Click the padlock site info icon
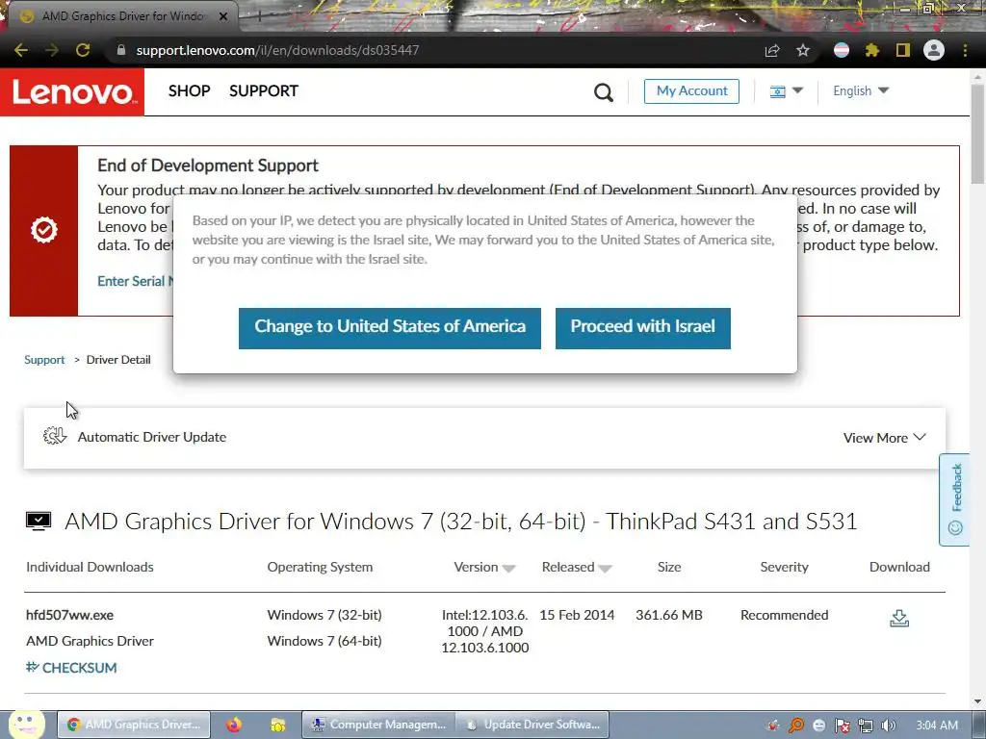This screenshot has height=739, width=986. [121, 50]
